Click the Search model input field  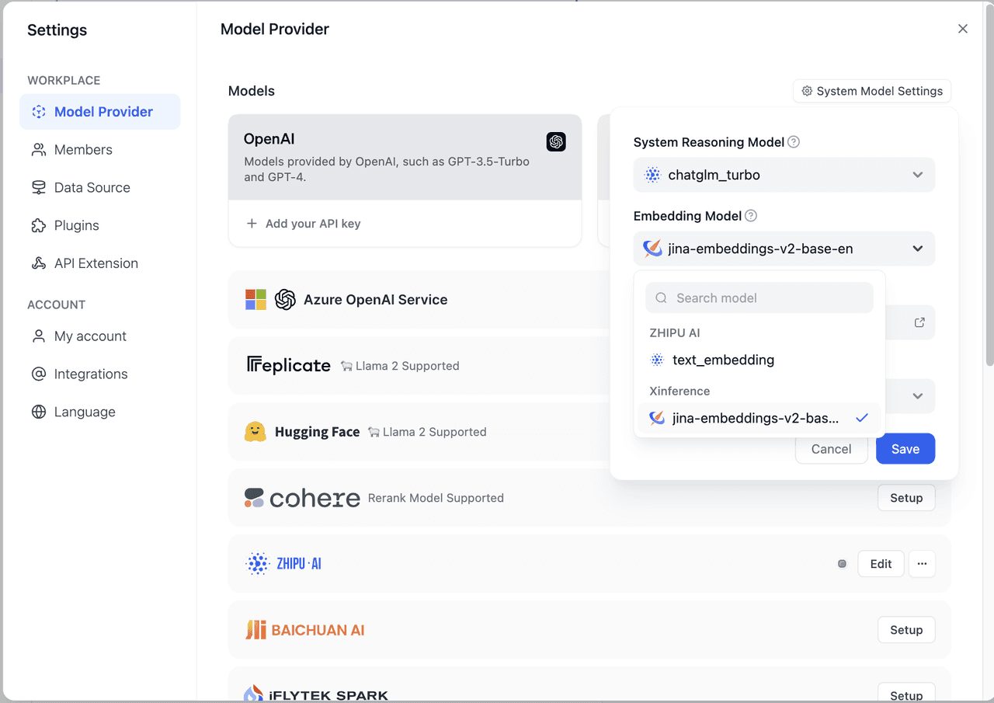[769, 298]
